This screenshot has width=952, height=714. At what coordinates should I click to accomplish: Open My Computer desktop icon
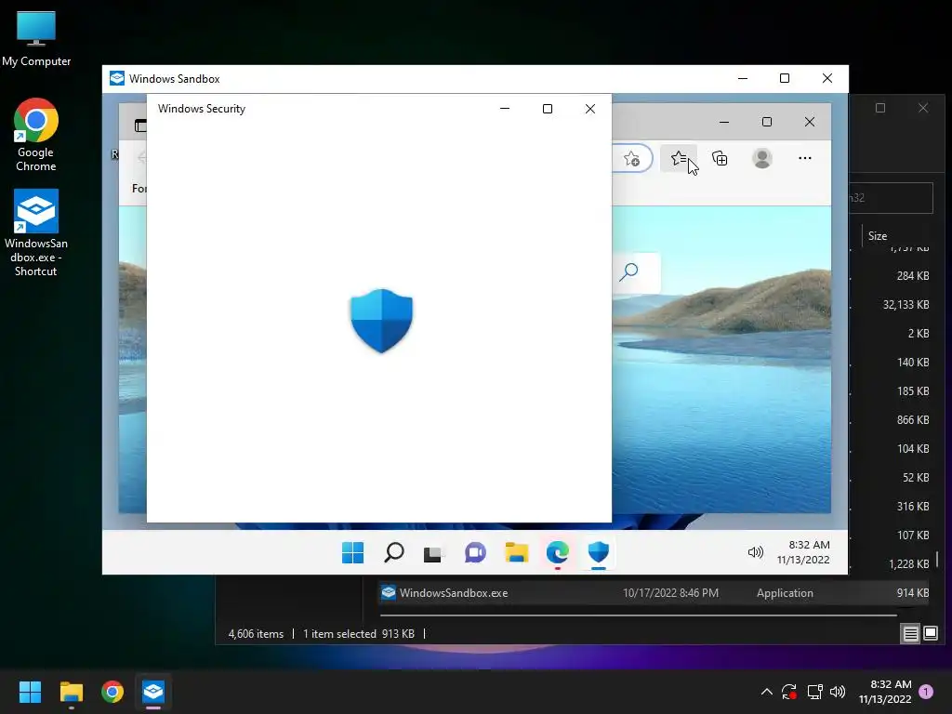[x=36, y=39]
